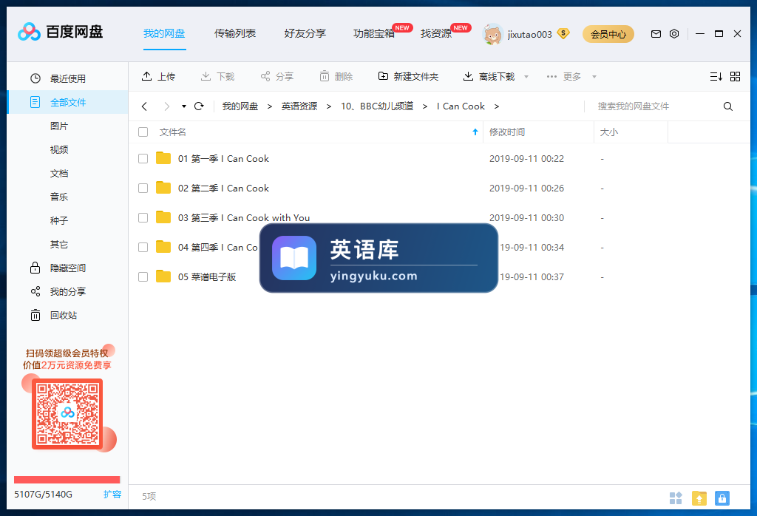Select checkbox for 03 第三季 I Can Cook with You
757x516 pixels.
click(143, 217)
